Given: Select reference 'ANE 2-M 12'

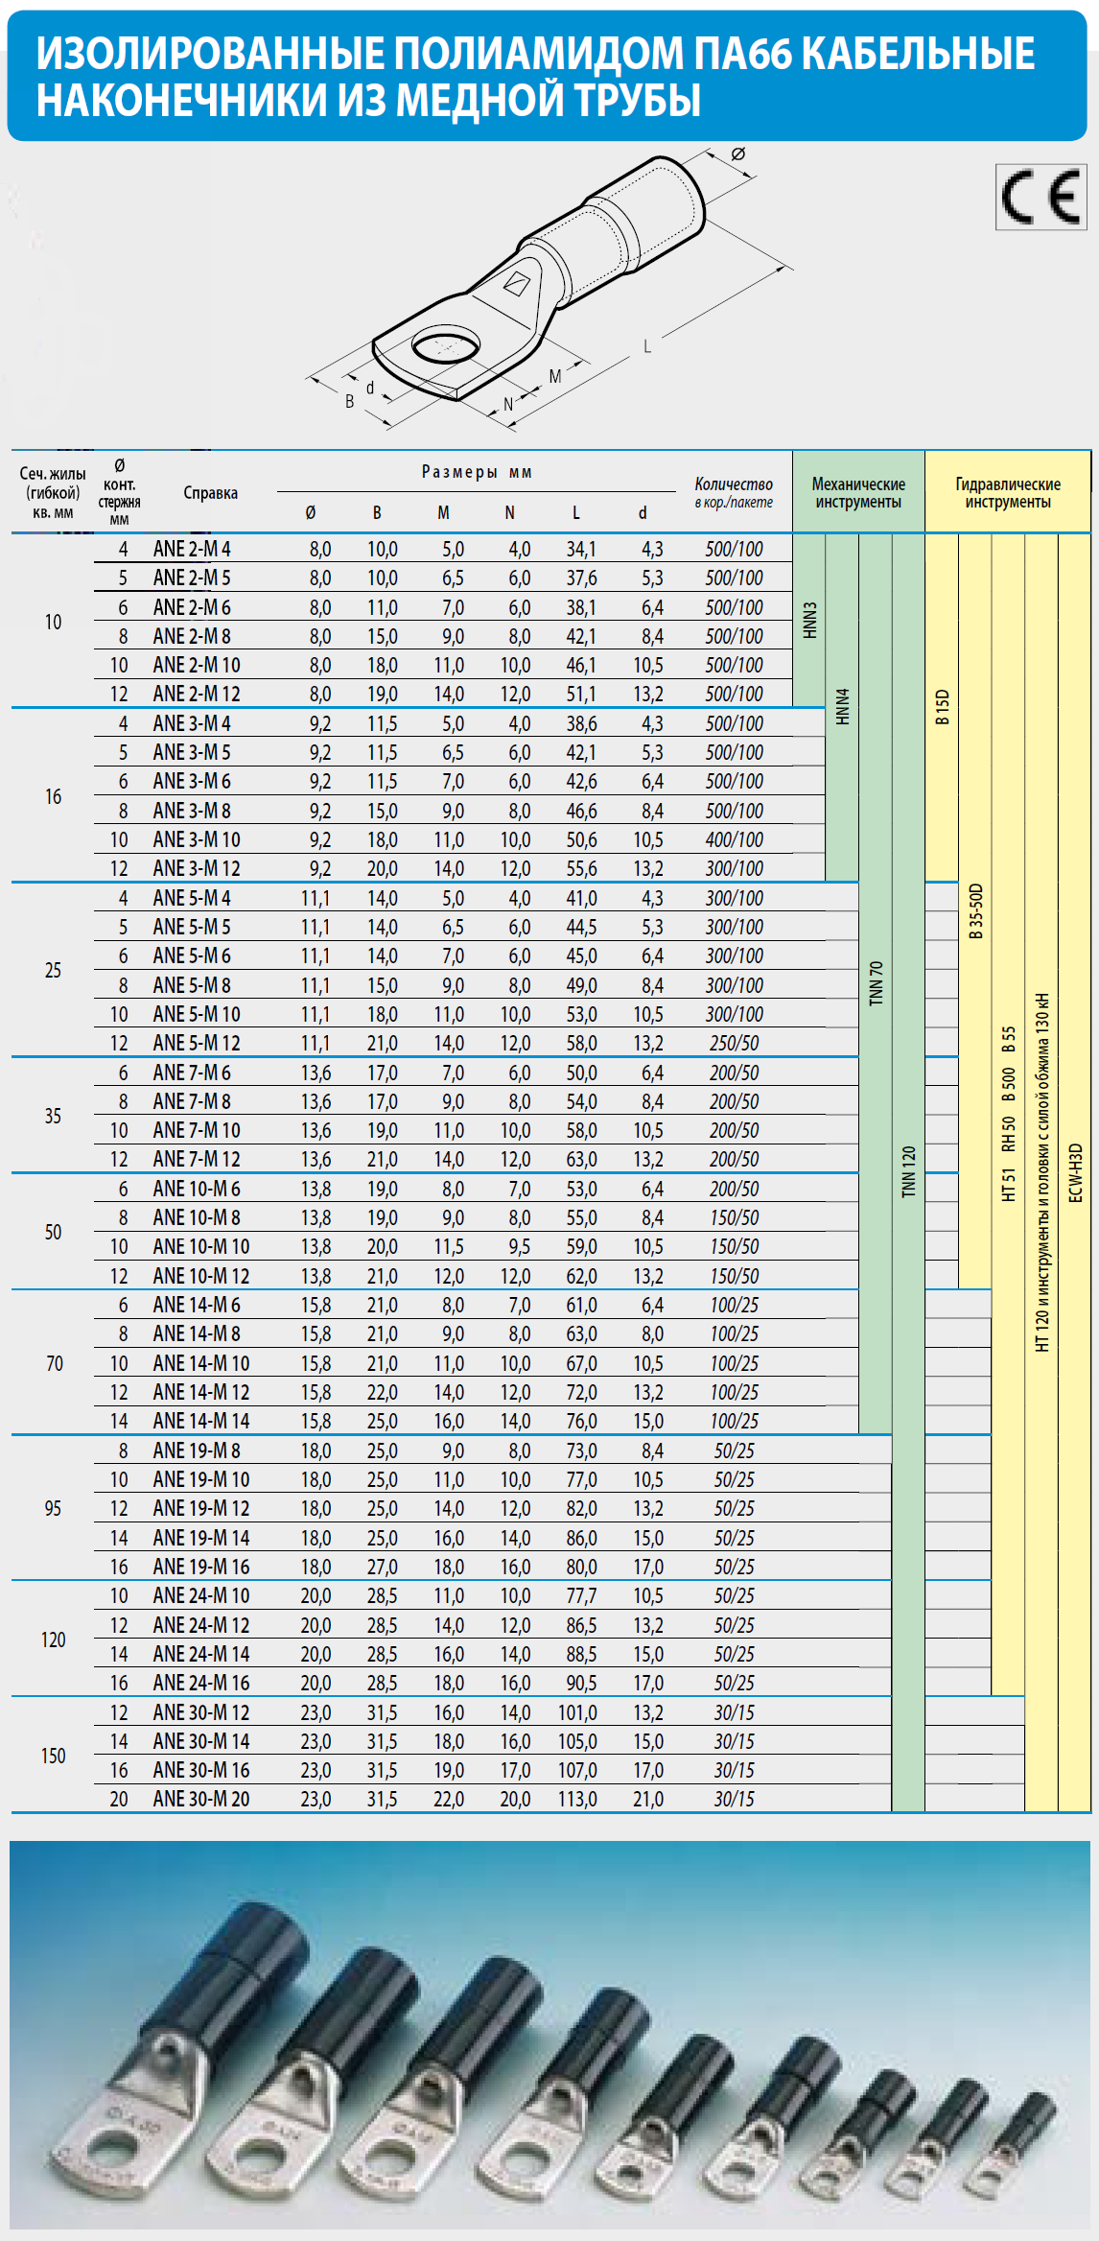Looking at the screenshot, I should point(197,694).
